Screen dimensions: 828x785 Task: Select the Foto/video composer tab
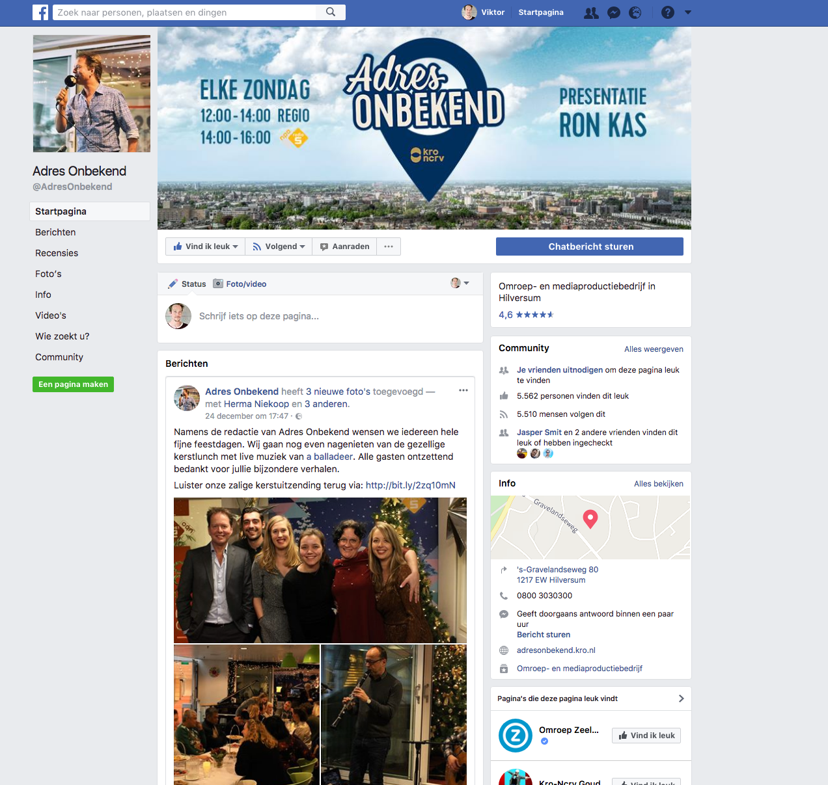[240, 284]
